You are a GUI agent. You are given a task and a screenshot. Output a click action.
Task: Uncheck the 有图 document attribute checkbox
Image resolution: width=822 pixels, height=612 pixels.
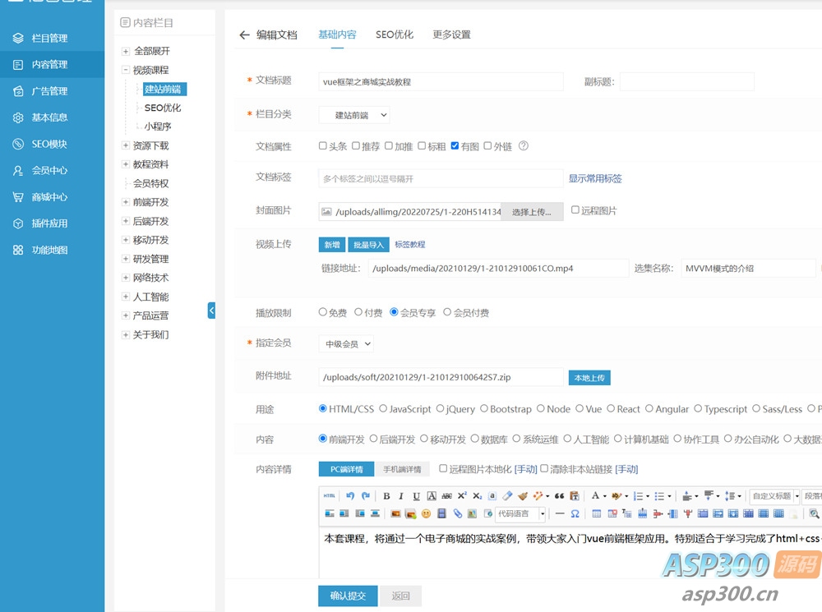[x=455, y=146]
